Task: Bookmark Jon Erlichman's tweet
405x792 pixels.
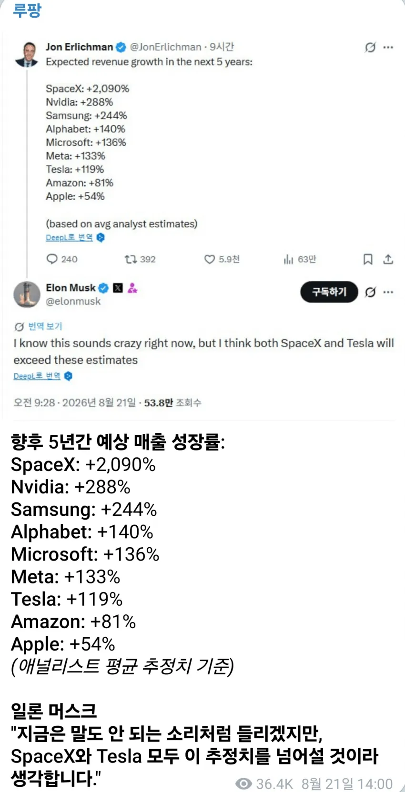Action: [368, 259]
